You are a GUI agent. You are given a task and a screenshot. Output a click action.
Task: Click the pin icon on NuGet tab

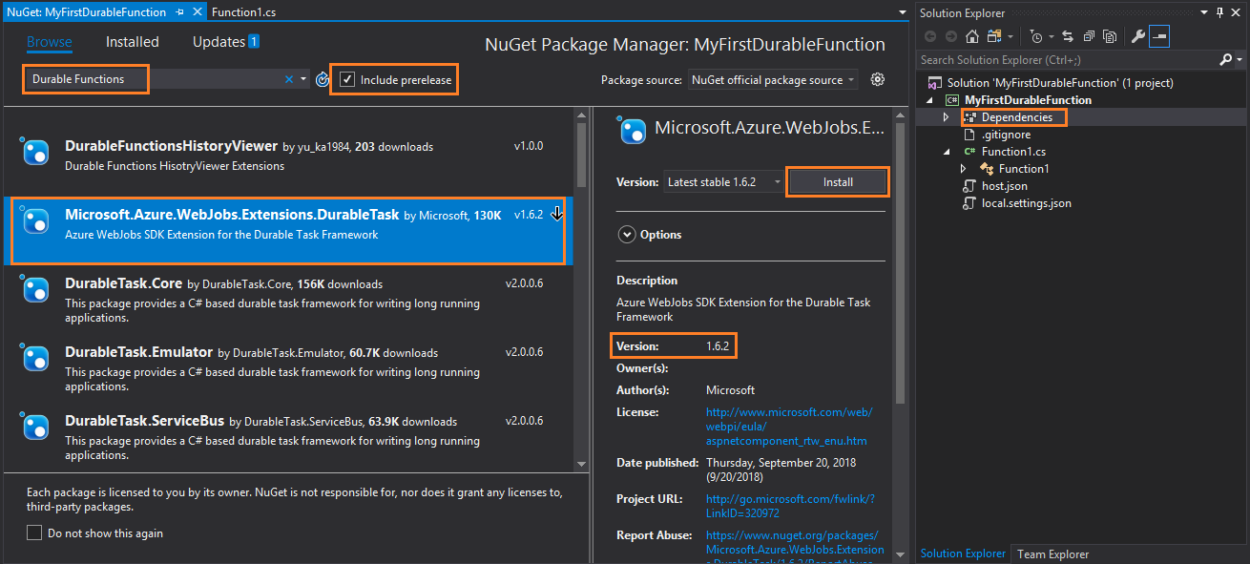(x=179, y=12)
